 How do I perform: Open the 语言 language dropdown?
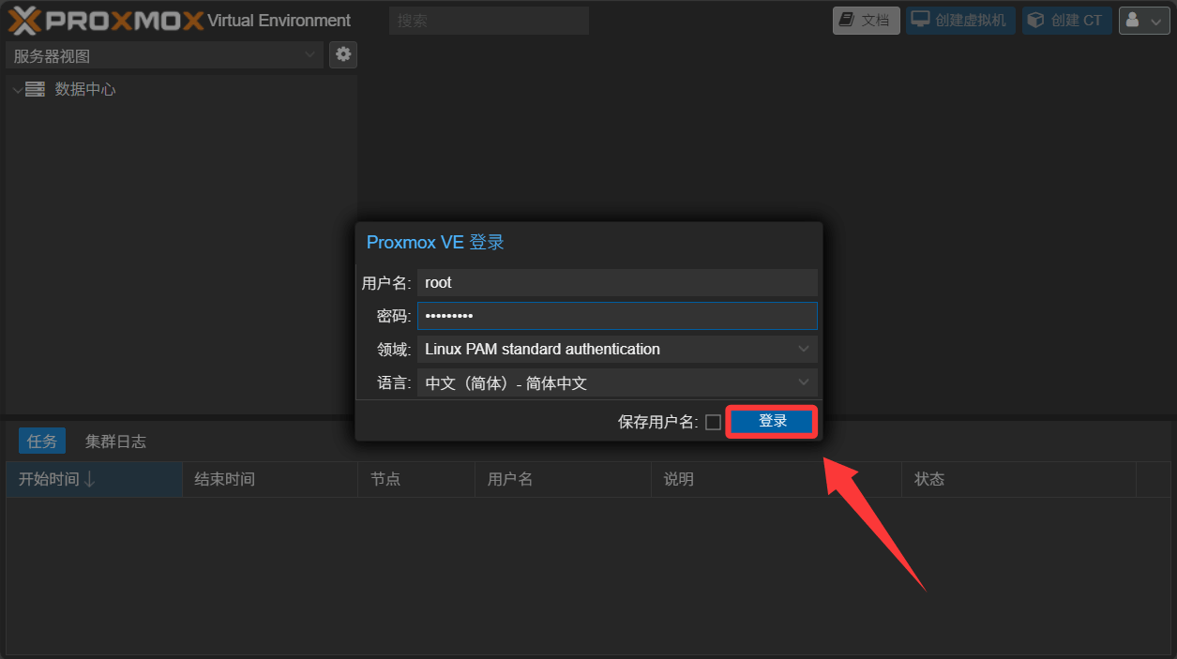tap(803, 382)
